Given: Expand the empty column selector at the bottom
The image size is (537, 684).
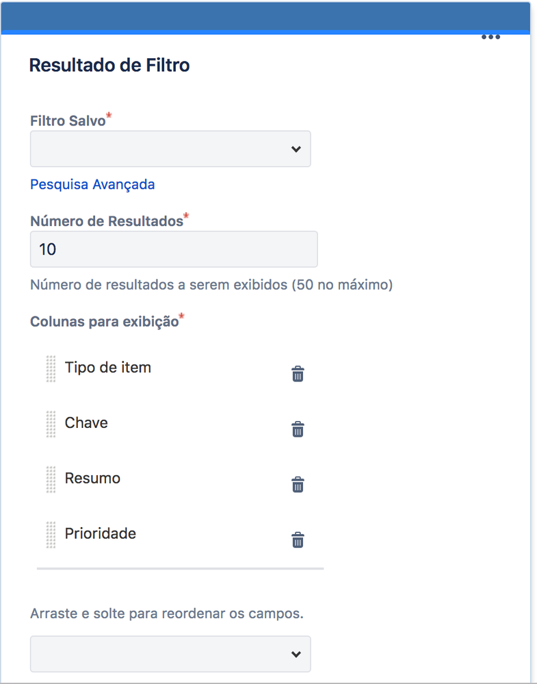Looking at the screenshot, I should 170,654.
